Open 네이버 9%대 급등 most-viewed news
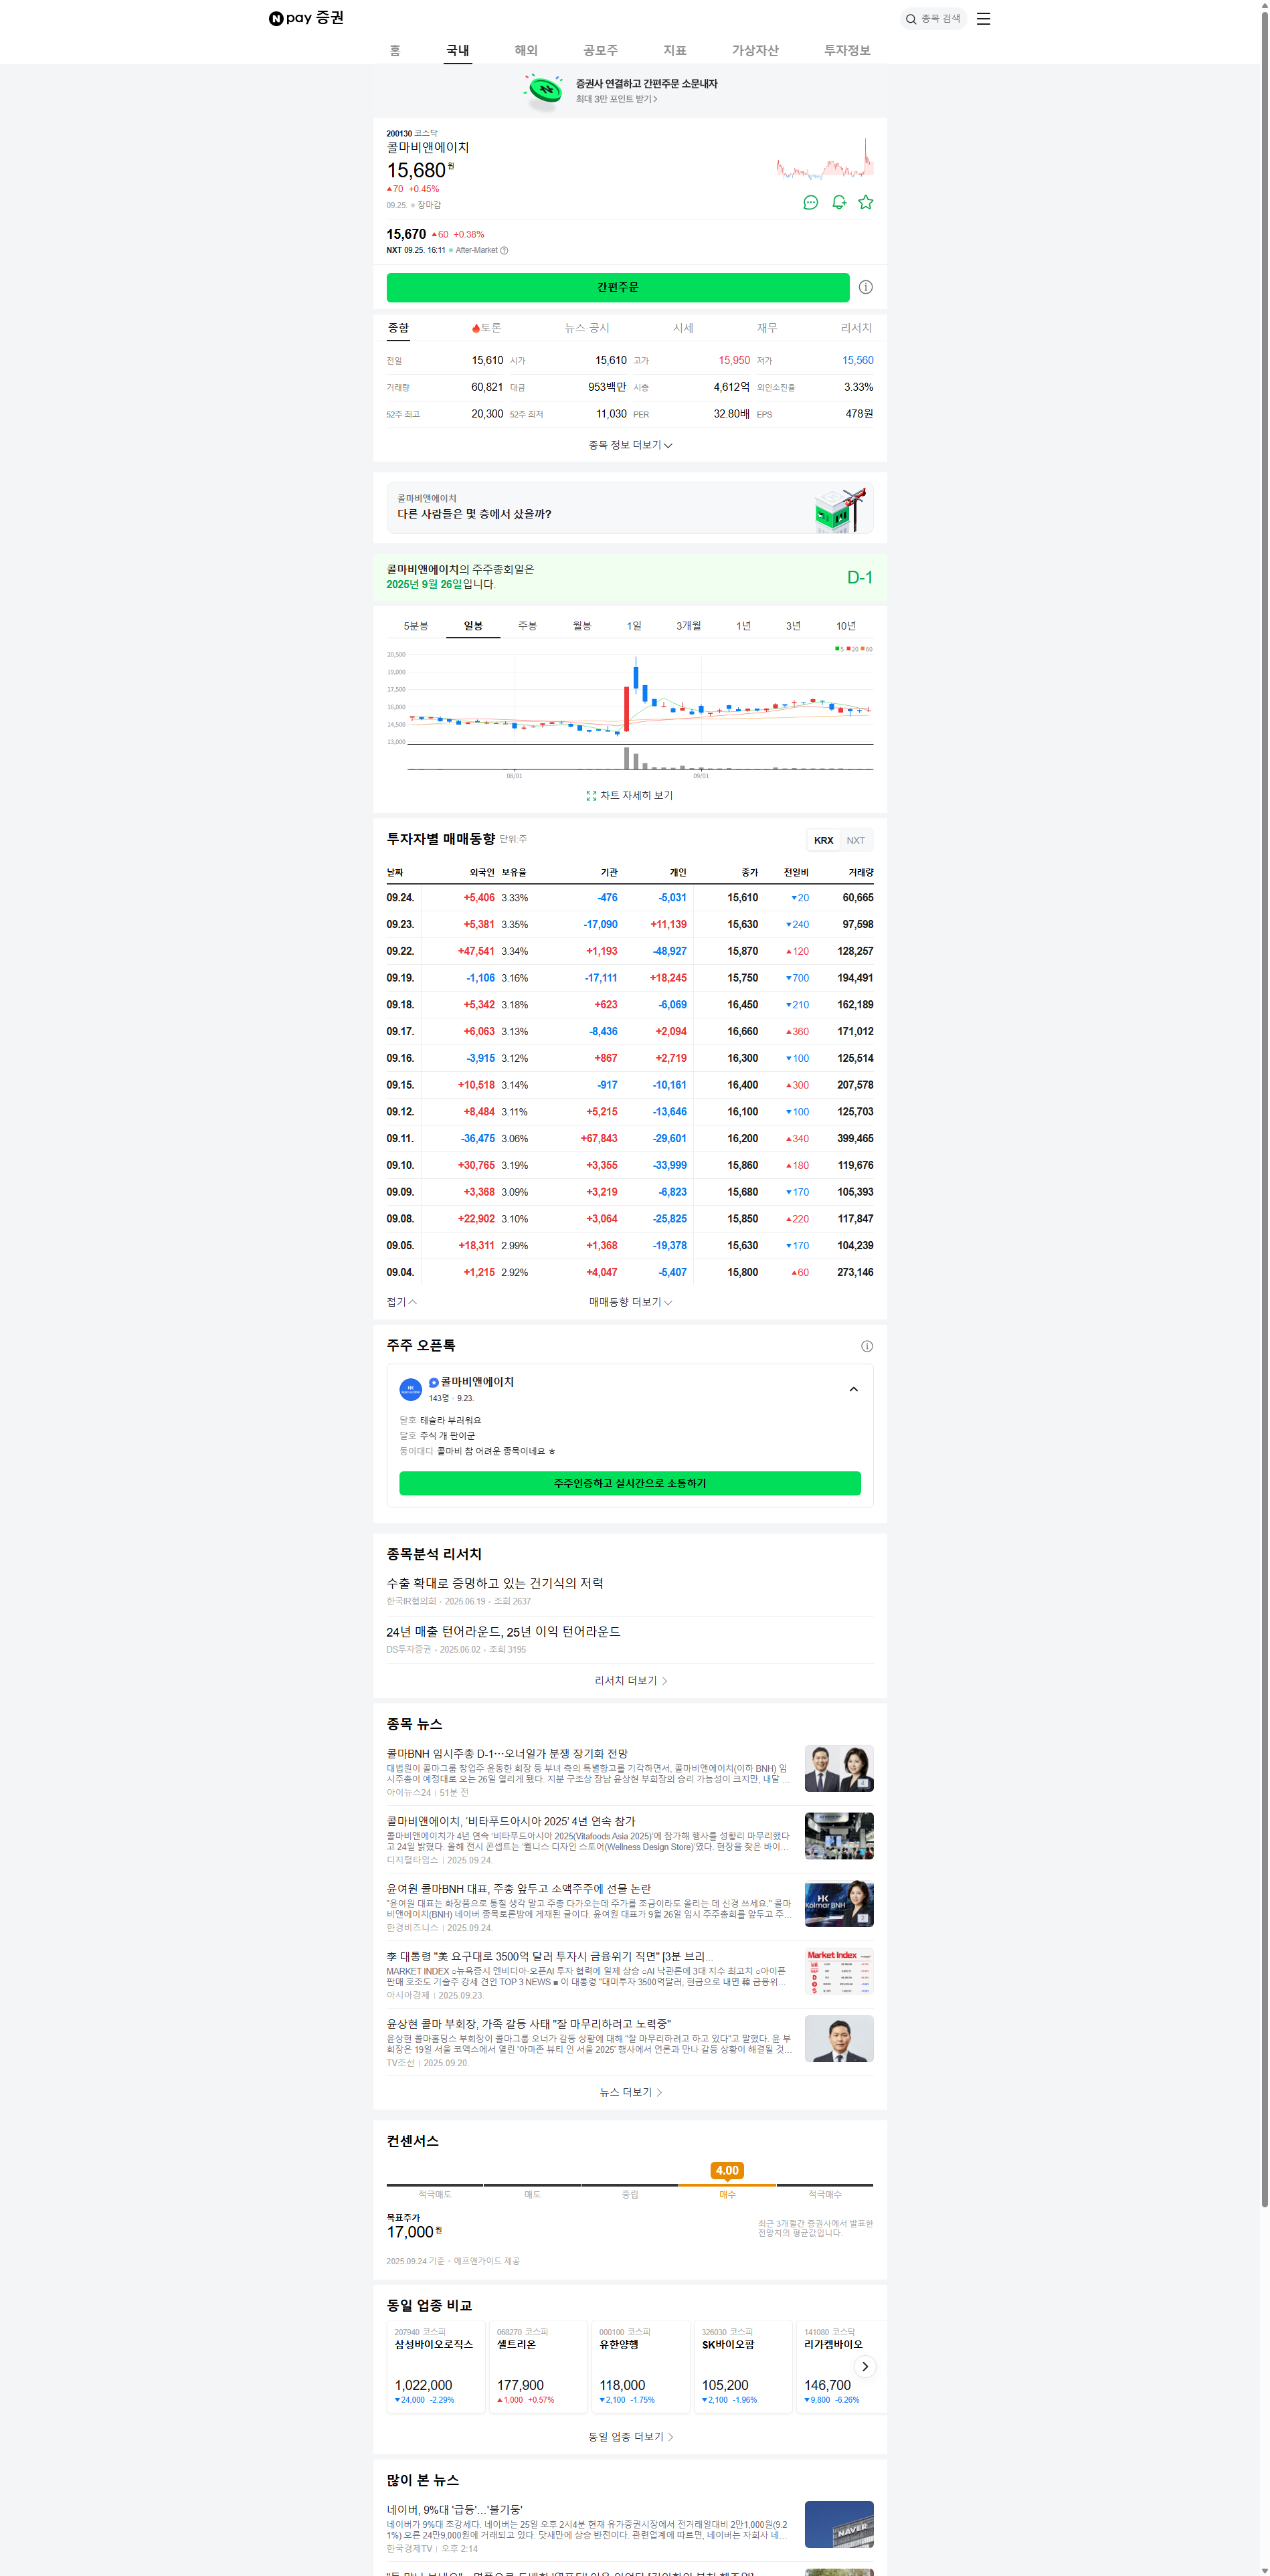This screenshot has height=2576, width=1270. point(455,2510)
